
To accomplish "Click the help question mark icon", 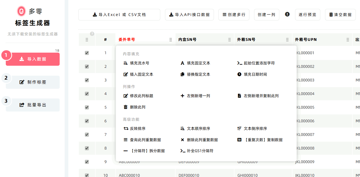I will tap(92, 34).
